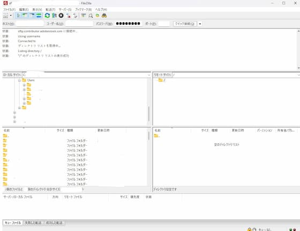
Task: Open the 転送(T) menu
Action: pyautogui.click(x=50, y=9)
